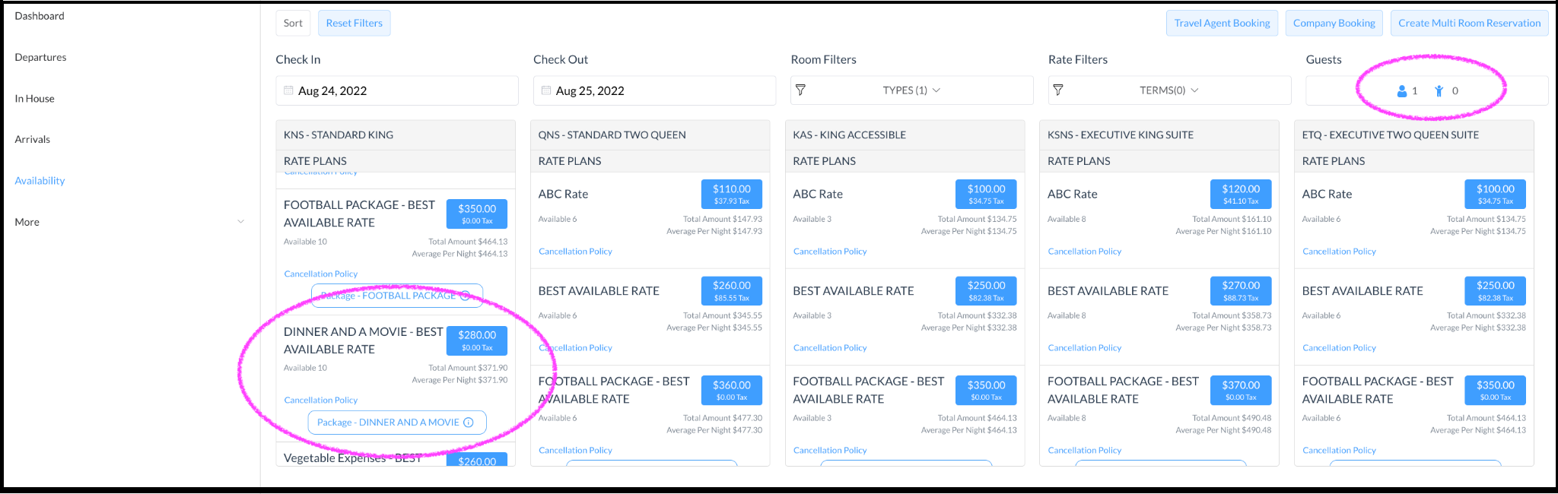Open the Dashboard sidebar item

pyautogui.click(x=40, y=16)
